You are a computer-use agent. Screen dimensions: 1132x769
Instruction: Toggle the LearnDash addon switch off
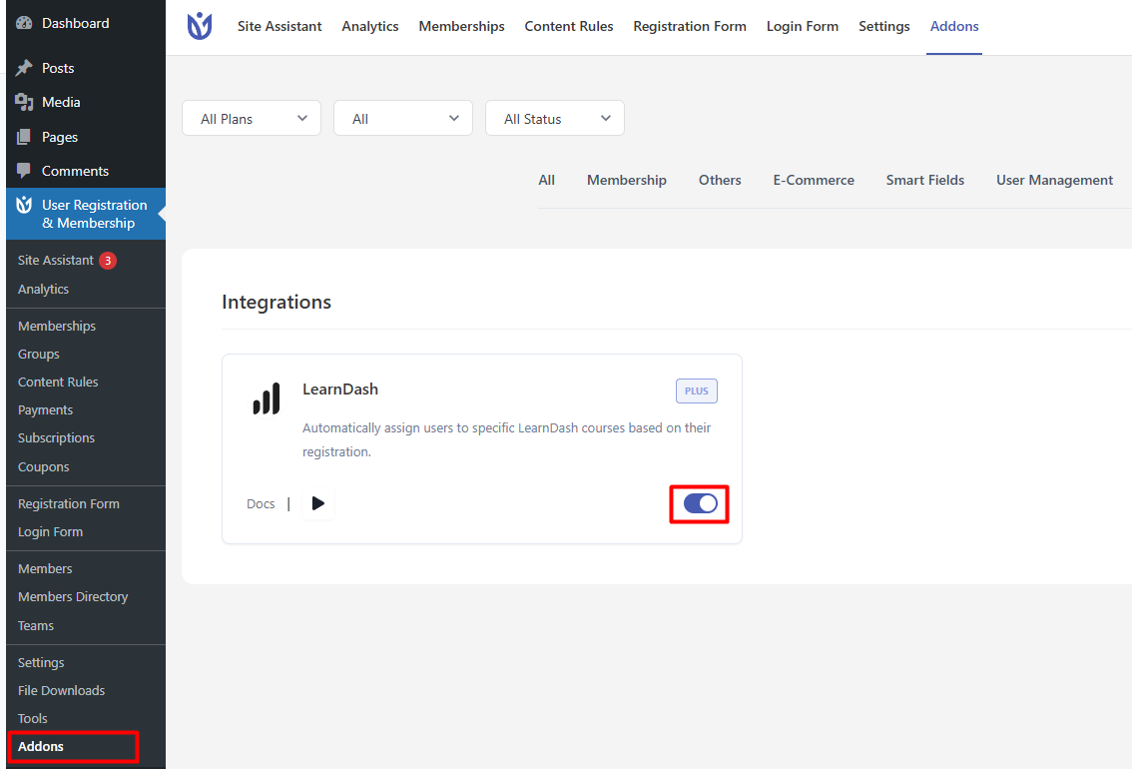tap(700, 503)
